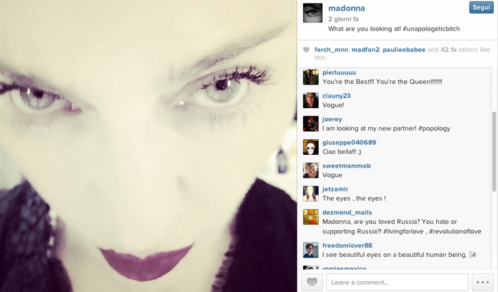Open the #unapologeticbitch hashtag
Image resolution: width=498 pixels, height=292 pixels.
(431, 29)
